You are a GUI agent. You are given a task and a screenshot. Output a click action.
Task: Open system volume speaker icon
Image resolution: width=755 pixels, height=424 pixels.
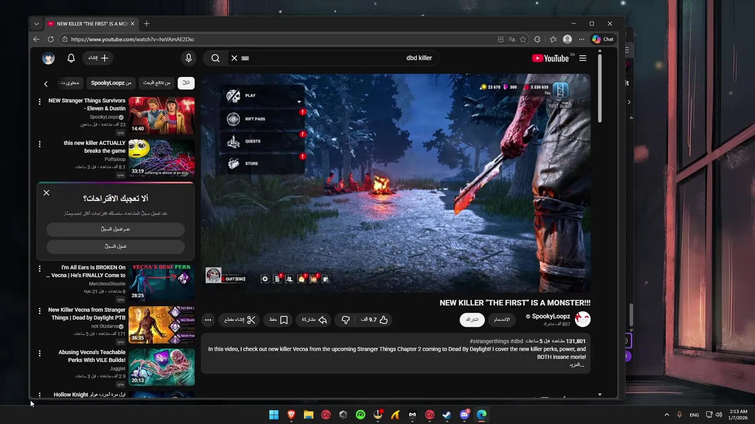point(718,415)
